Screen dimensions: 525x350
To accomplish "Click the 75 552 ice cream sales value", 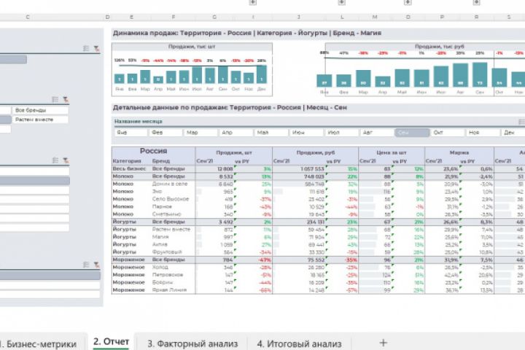I will coord(316,260).
